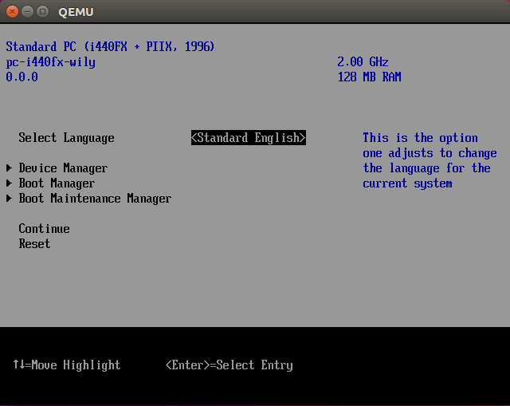Viewport: 510px width, 406px height.
Task: Click the Move Highlight key hint
Action: pos(66,365)
